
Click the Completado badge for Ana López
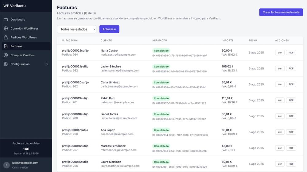click(x=161, y=130)
